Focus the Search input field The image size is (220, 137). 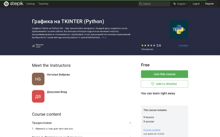[154, 4]
